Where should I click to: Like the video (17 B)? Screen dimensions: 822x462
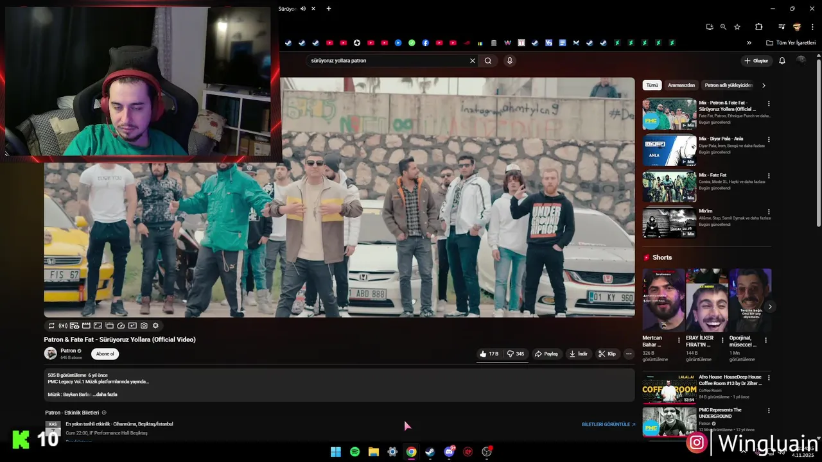point(489,354)
